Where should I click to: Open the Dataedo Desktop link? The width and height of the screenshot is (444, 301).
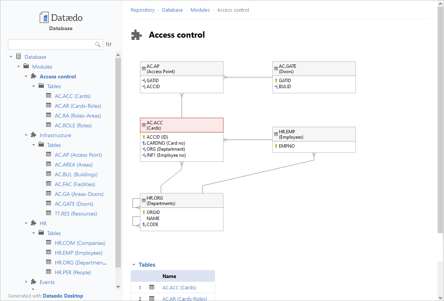[63, 296]
